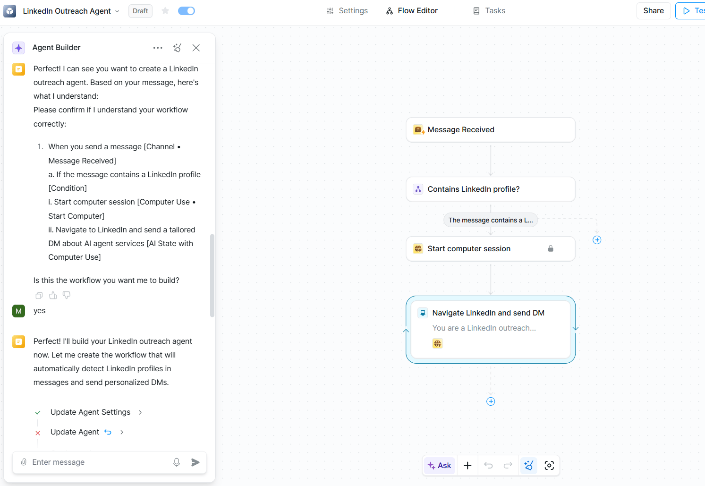Click the revert arrow beside Update Agent
The image size is (705, 486).
point(108,432)
